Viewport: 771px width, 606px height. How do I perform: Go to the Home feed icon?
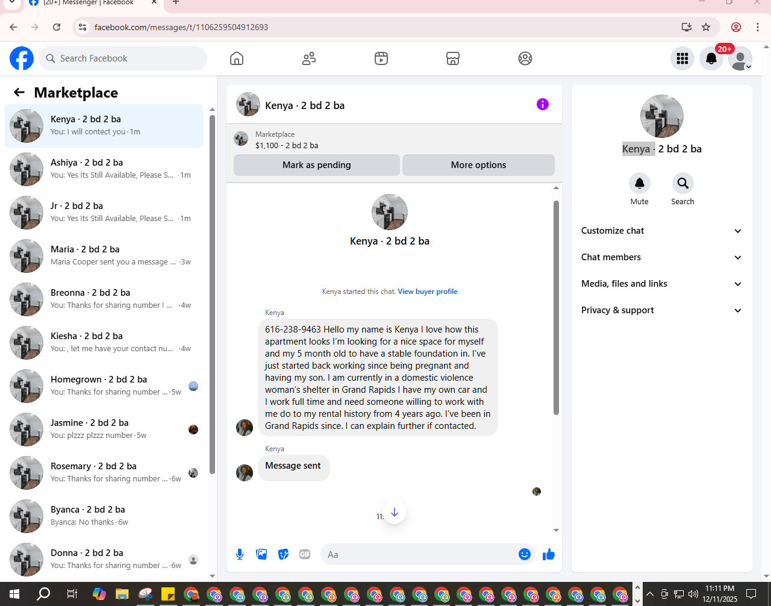237,58
